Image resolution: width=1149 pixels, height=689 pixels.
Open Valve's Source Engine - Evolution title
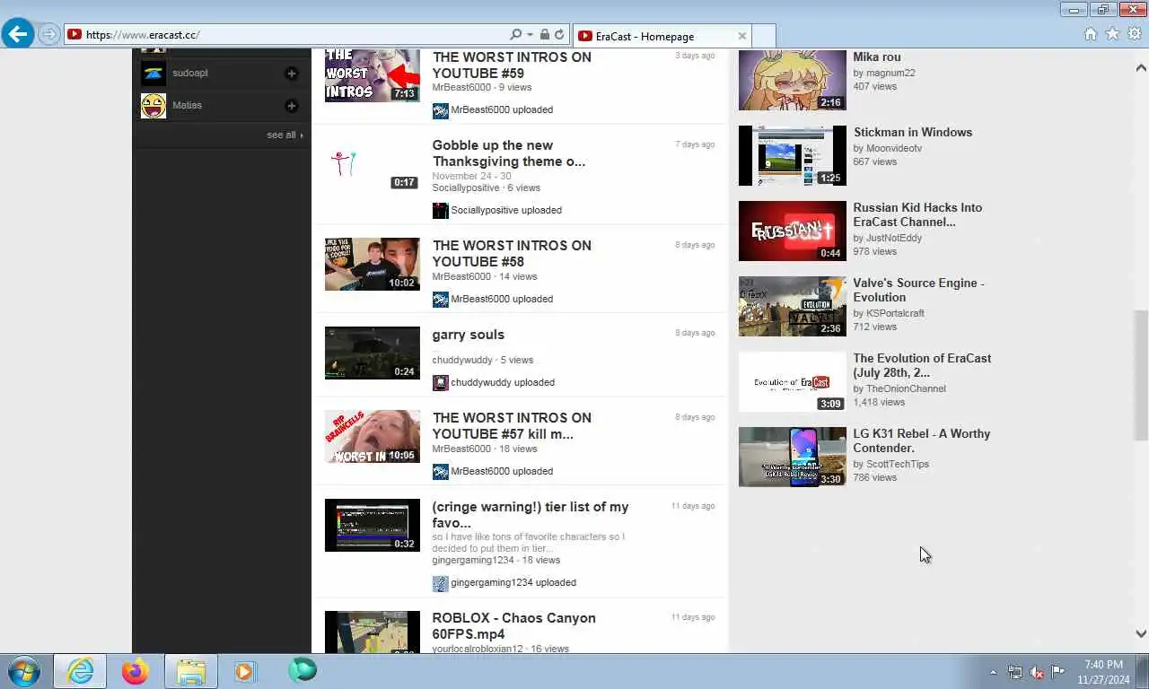click(x=918, y=290)
